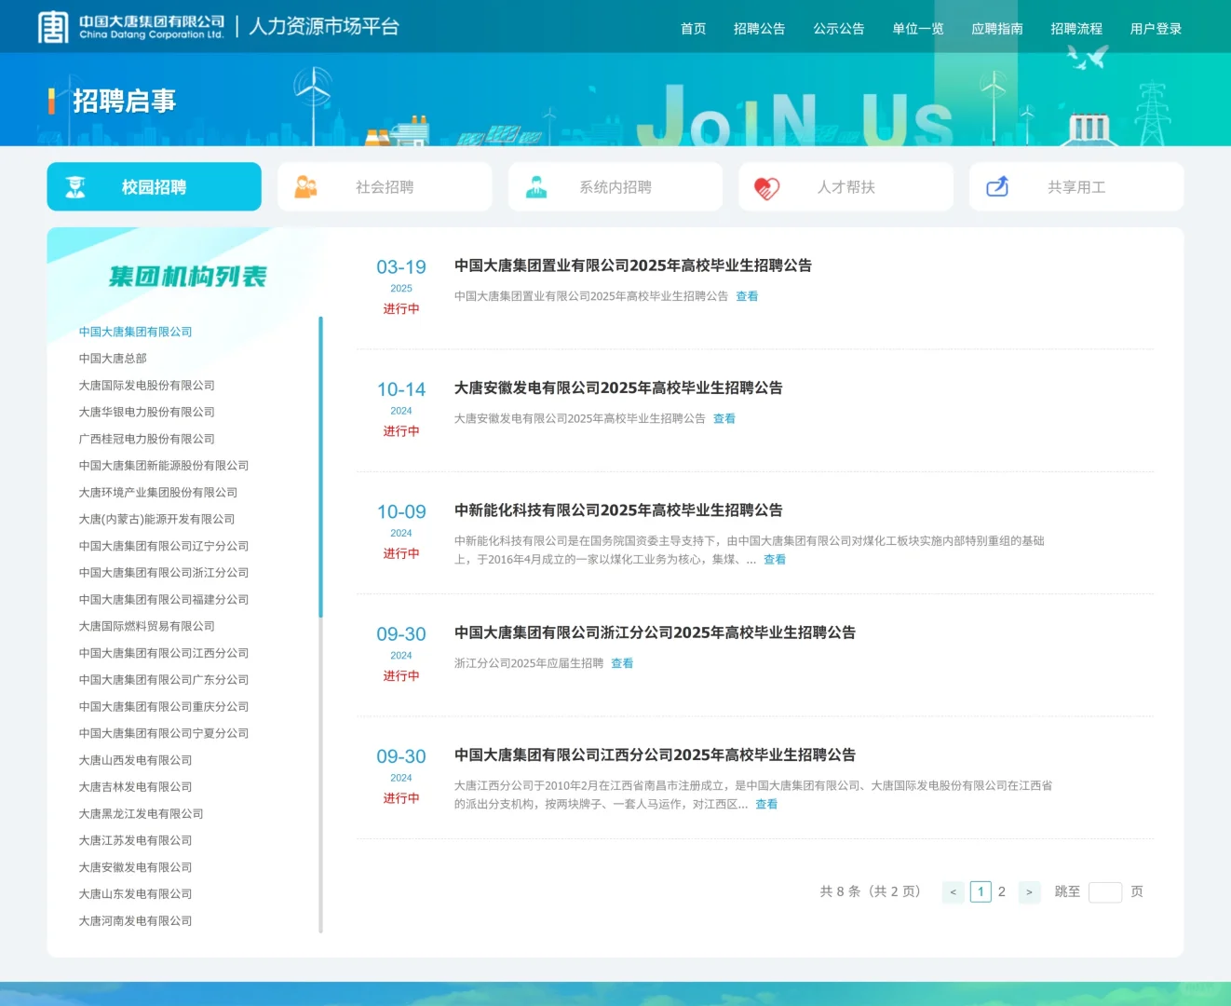This screenshot has width=1231, height=1006.
Task: Select 中国大唐集团新能源股份有限公司 in organization list
Action: click(164, 466)
